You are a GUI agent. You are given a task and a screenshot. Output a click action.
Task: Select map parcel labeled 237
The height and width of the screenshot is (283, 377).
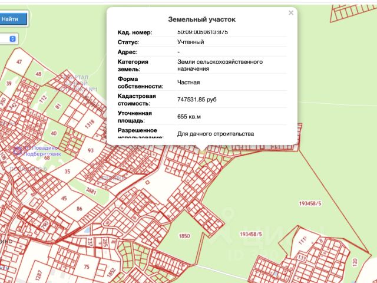point(90,242)
